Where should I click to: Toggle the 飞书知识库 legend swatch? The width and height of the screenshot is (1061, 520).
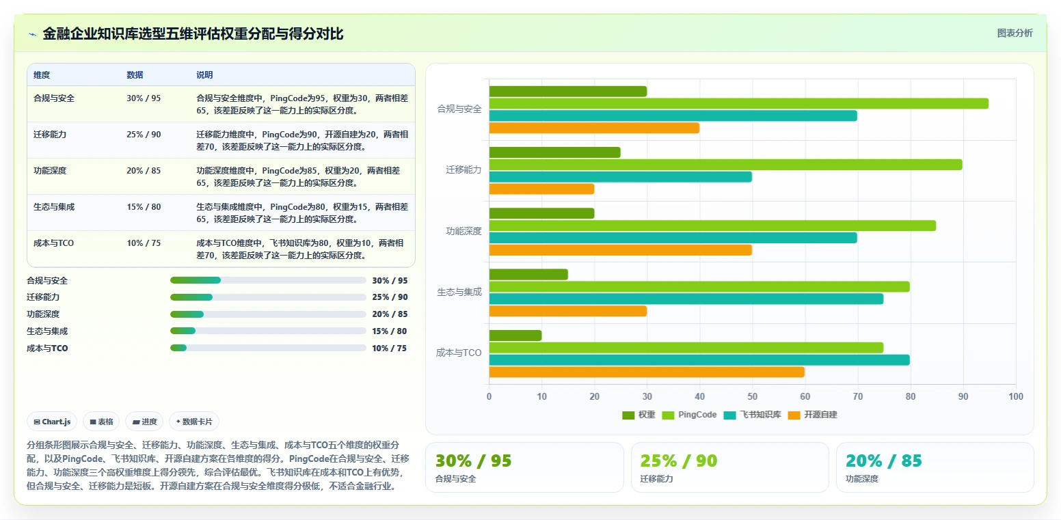(730, 415)
